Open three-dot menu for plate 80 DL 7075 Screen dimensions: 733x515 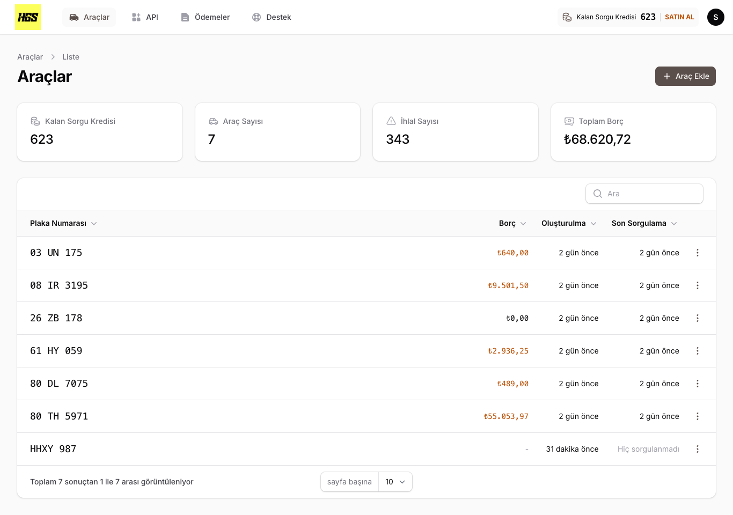click(697, 384)
